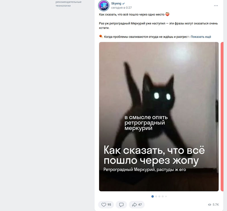
Task: Click the next red slide peeking at right
Action: pos(222,117)
